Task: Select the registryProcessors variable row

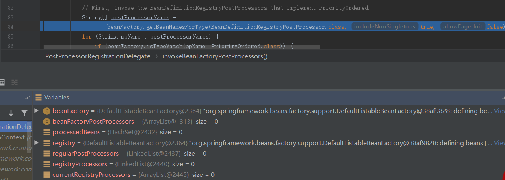Action: point(80,164)
